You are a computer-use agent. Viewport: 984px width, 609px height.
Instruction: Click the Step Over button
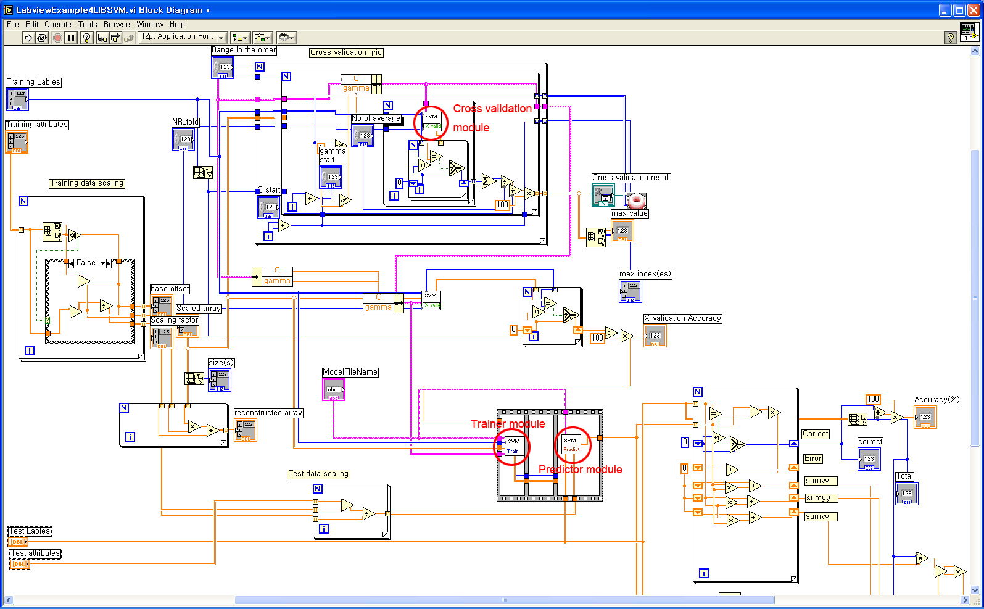115,38
